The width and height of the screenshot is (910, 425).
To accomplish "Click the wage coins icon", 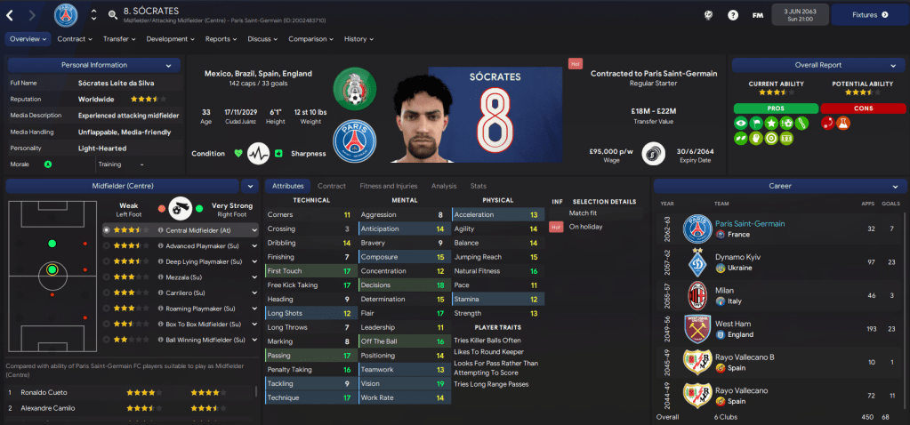I will coord(653,154).
